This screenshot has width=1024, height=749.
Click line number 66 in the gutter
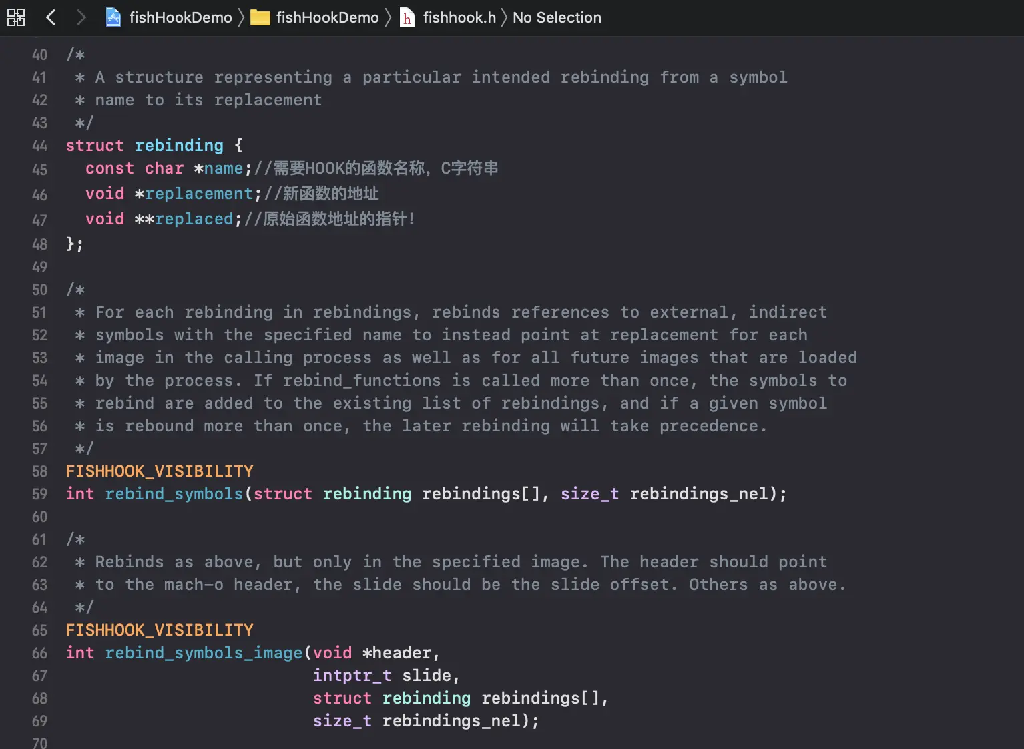click(39, 653)
